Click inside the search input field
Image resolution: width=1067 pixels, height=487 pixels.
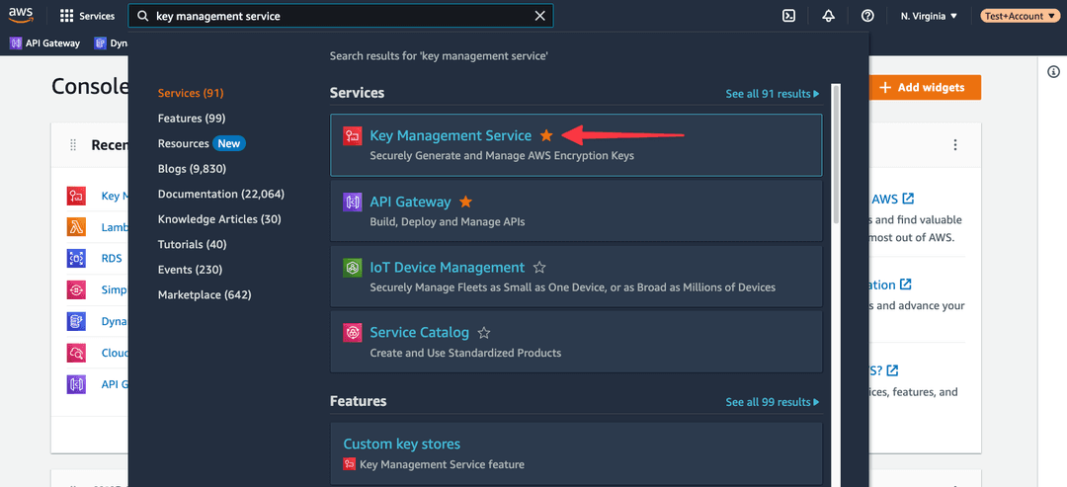coord(336,16)
